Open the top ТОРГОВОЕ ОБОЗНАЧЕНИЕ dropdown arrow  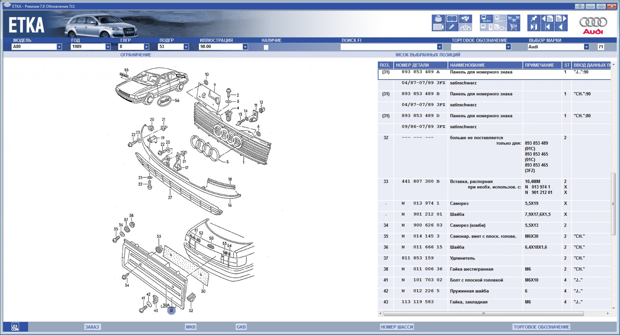point(508,47)
